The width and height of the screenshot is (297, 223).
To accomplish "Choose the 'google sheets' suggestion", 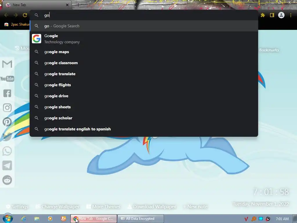I will [144, 107].
